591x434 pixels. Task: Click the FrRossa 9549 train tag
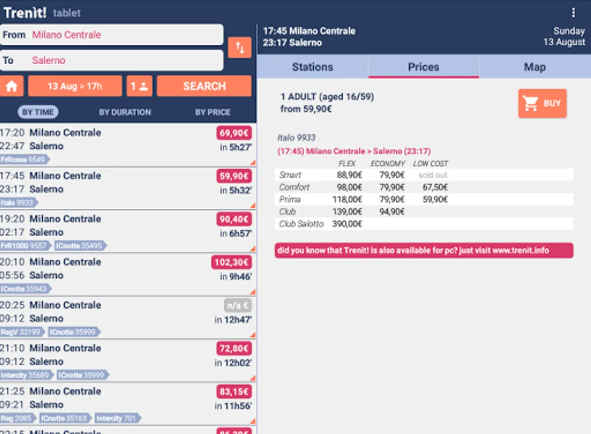point(25,160)
